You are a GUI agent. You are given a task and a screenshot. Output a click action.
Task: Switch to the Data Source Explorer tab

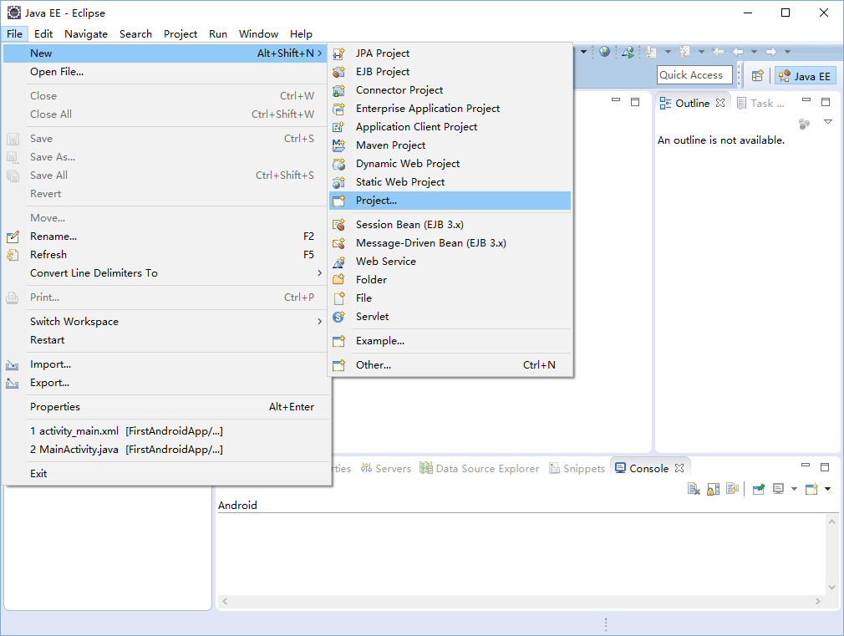[x=479, y=469]
